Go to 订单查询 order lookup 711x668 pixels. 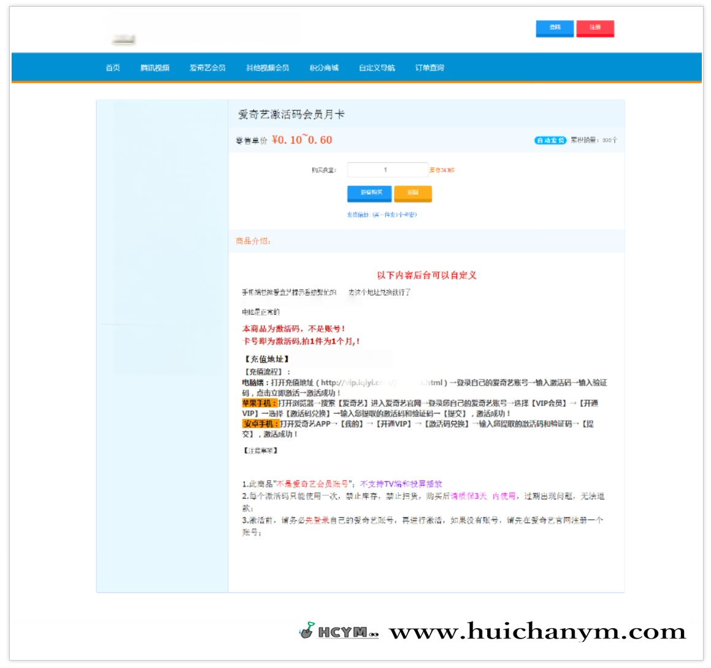[x=431, y=68]
